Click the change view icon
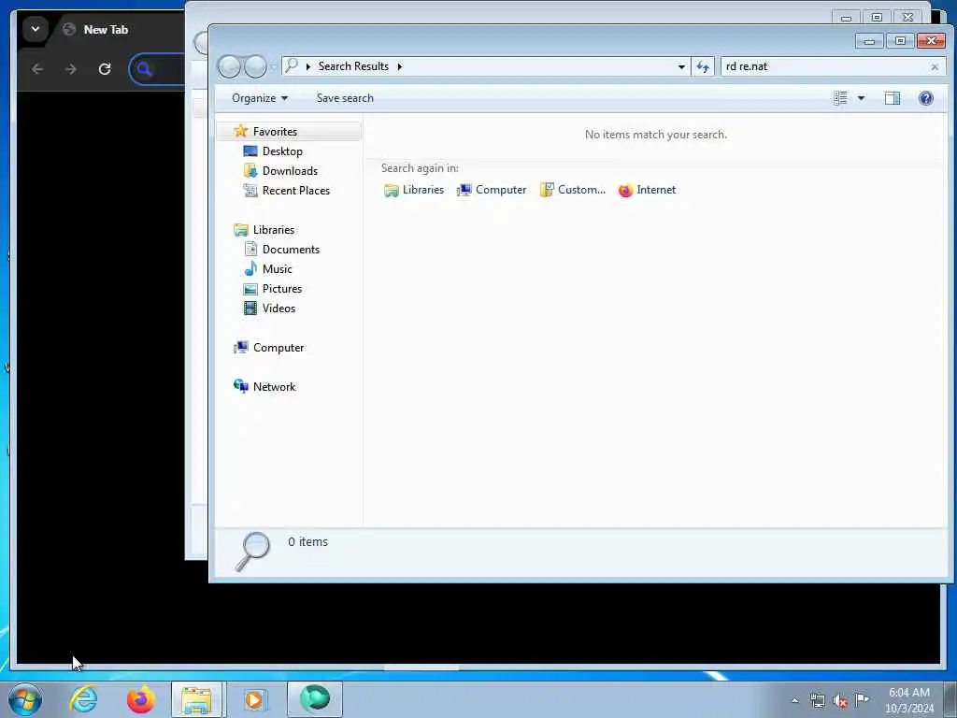957x718 pixels. pos(840,98)
